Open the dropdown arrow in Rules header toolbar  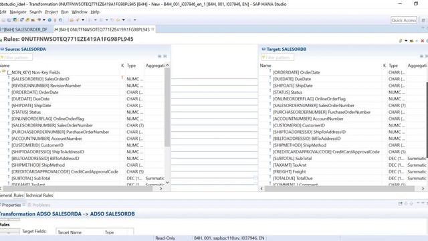(x=406, y=41)
